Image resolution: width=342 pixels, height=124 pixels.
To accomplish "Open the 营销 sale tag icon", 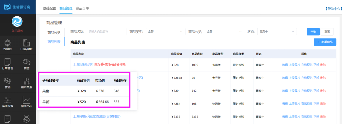I will (x=8, y=81).
